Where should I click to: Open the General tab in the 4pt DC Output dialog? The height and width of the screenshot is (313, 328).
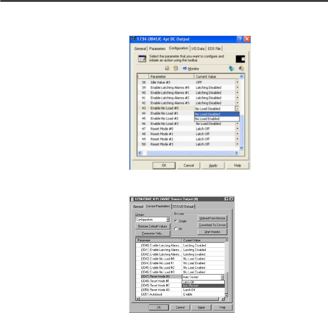[140, 48]
